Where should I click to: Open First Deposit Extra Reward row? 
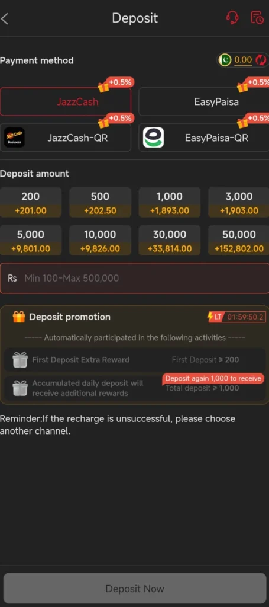(x=134, y=360)
